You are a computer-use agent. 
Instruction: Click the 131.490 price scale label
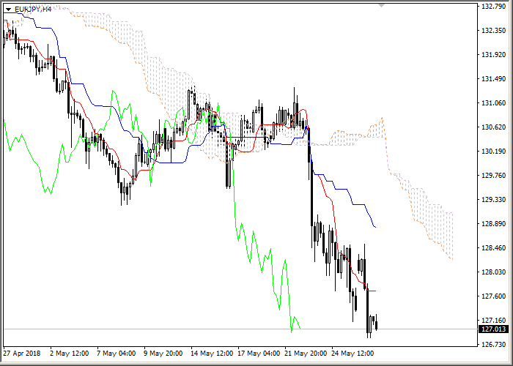click(493, 79)
